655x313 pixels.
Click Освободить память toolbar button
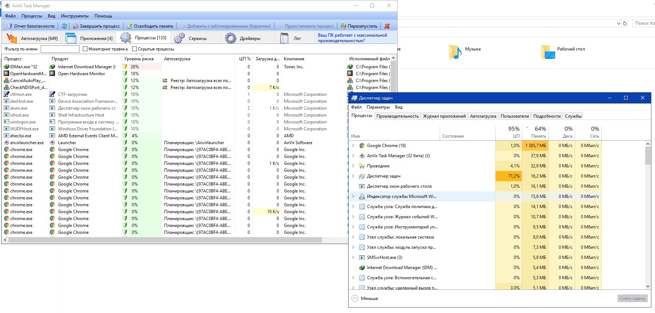150,26
